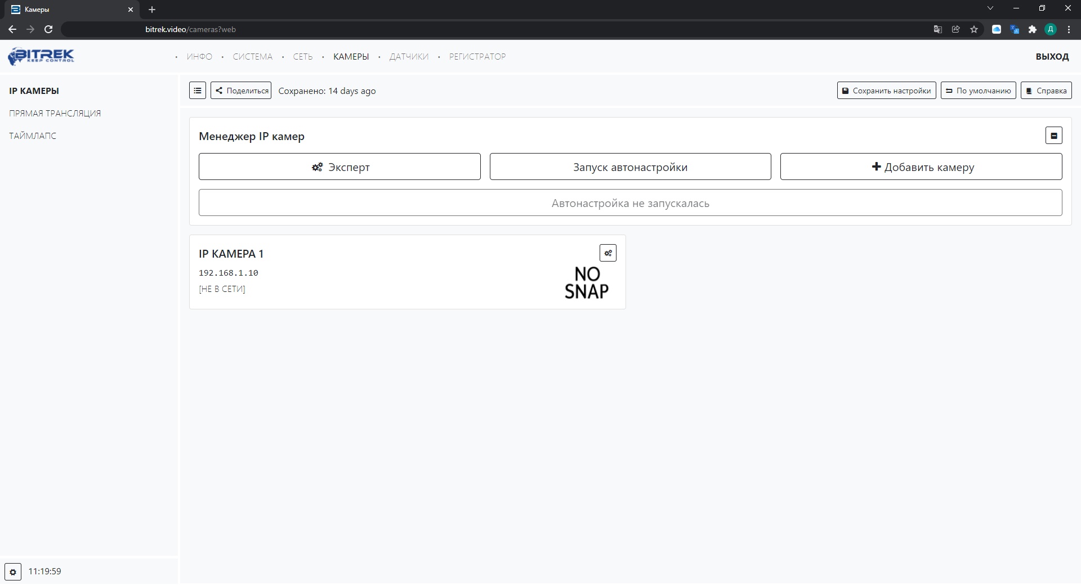Image resolution: width=1081 pixels, height=585 pixels.
Task: Click the list view icon beside Share
Action: [x=198, y=91]
